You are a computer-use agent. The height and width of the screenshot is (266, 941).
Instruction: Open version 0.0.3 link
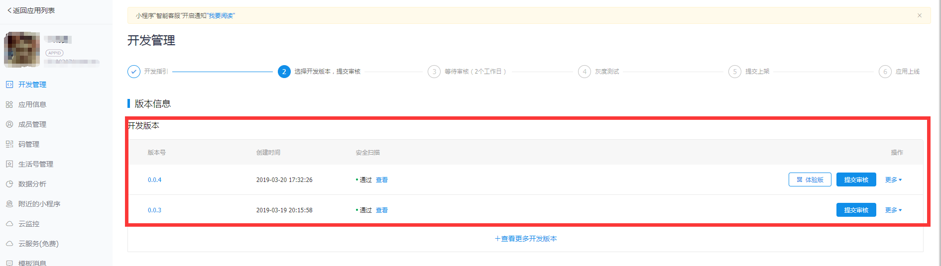(x=154, y=210)
